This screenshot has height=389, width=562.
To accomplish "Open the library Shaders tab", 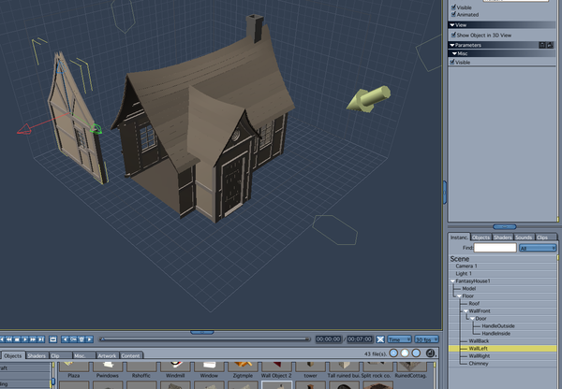I will coord(37,355).
